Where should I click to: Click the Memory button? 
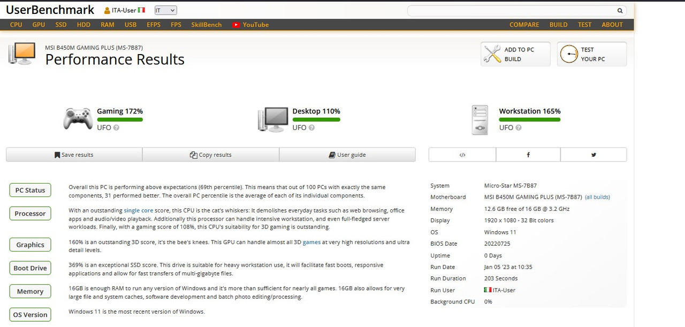click(x=30, y=292)
